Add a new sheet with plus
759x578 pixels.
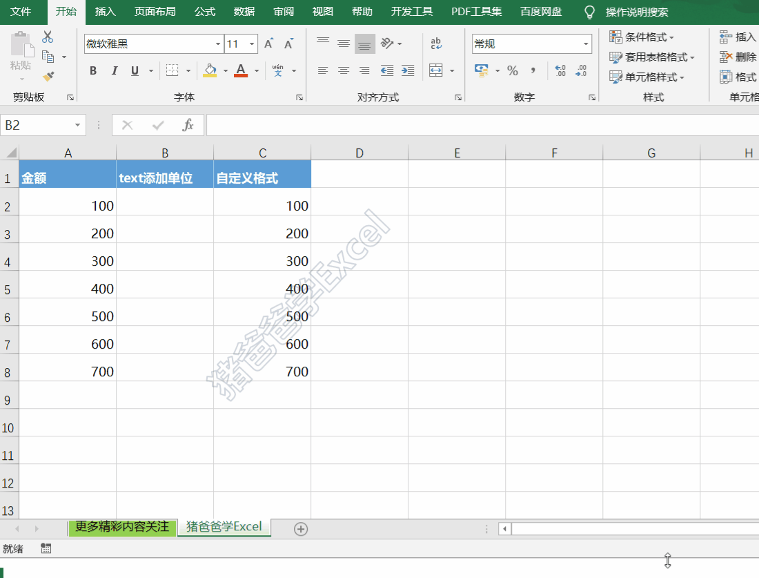tap(301, 529)
